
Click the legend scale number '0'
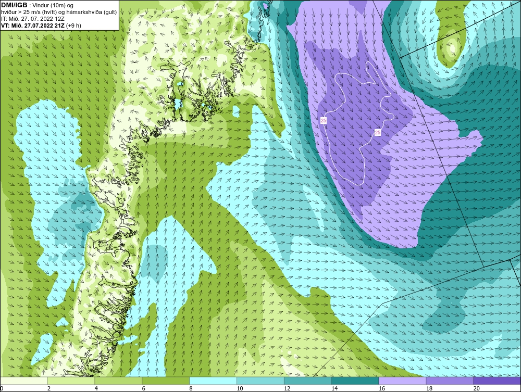(x=2, y=388)
